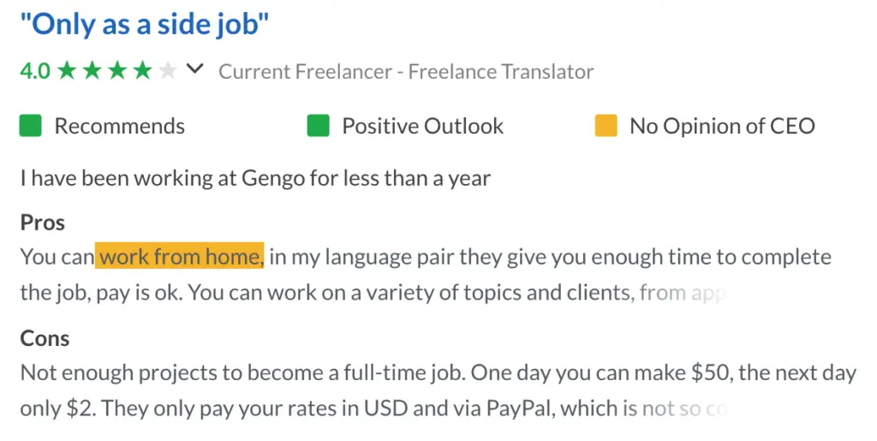Expand the rating breakdown chevron
The width and height of the screenshot is (877, 441).
[194, 69]
